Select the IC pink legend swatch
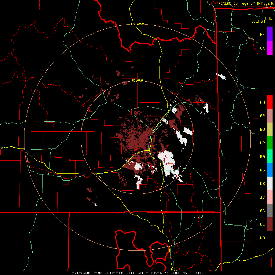 tap(270, 197)
